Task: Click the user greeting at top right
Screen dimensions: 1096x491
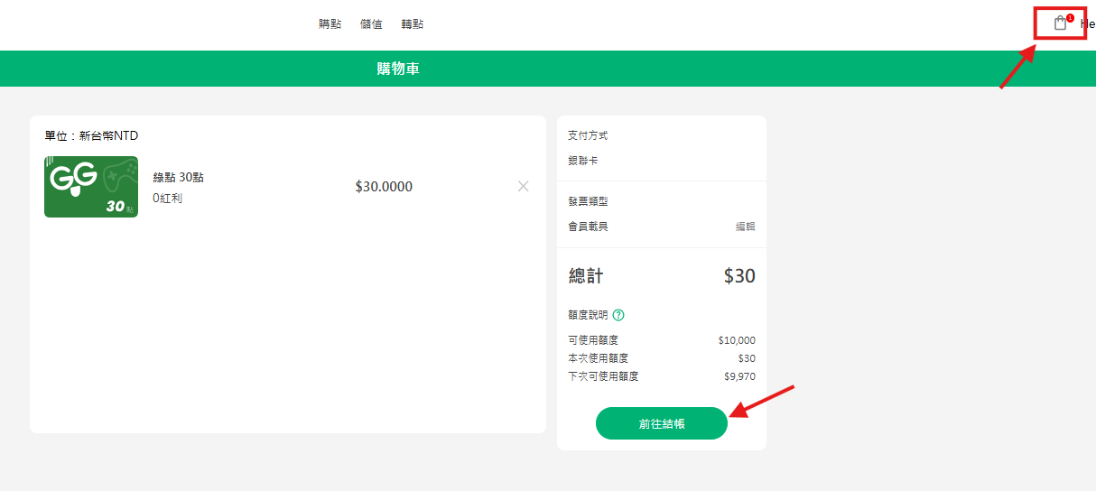Action: point(1087,23)
